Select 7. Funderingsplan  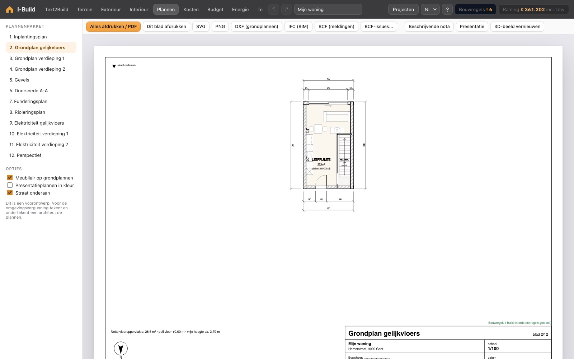tap(41, 101)
